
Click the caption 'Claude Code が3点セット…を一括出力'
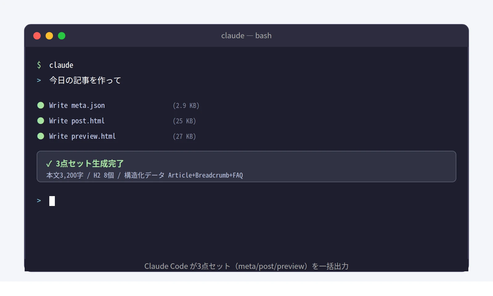246,266
